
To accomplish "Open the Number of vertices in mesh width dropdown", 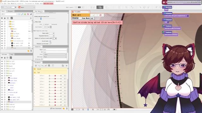I will pyautogui.click(x=56, y=38).
